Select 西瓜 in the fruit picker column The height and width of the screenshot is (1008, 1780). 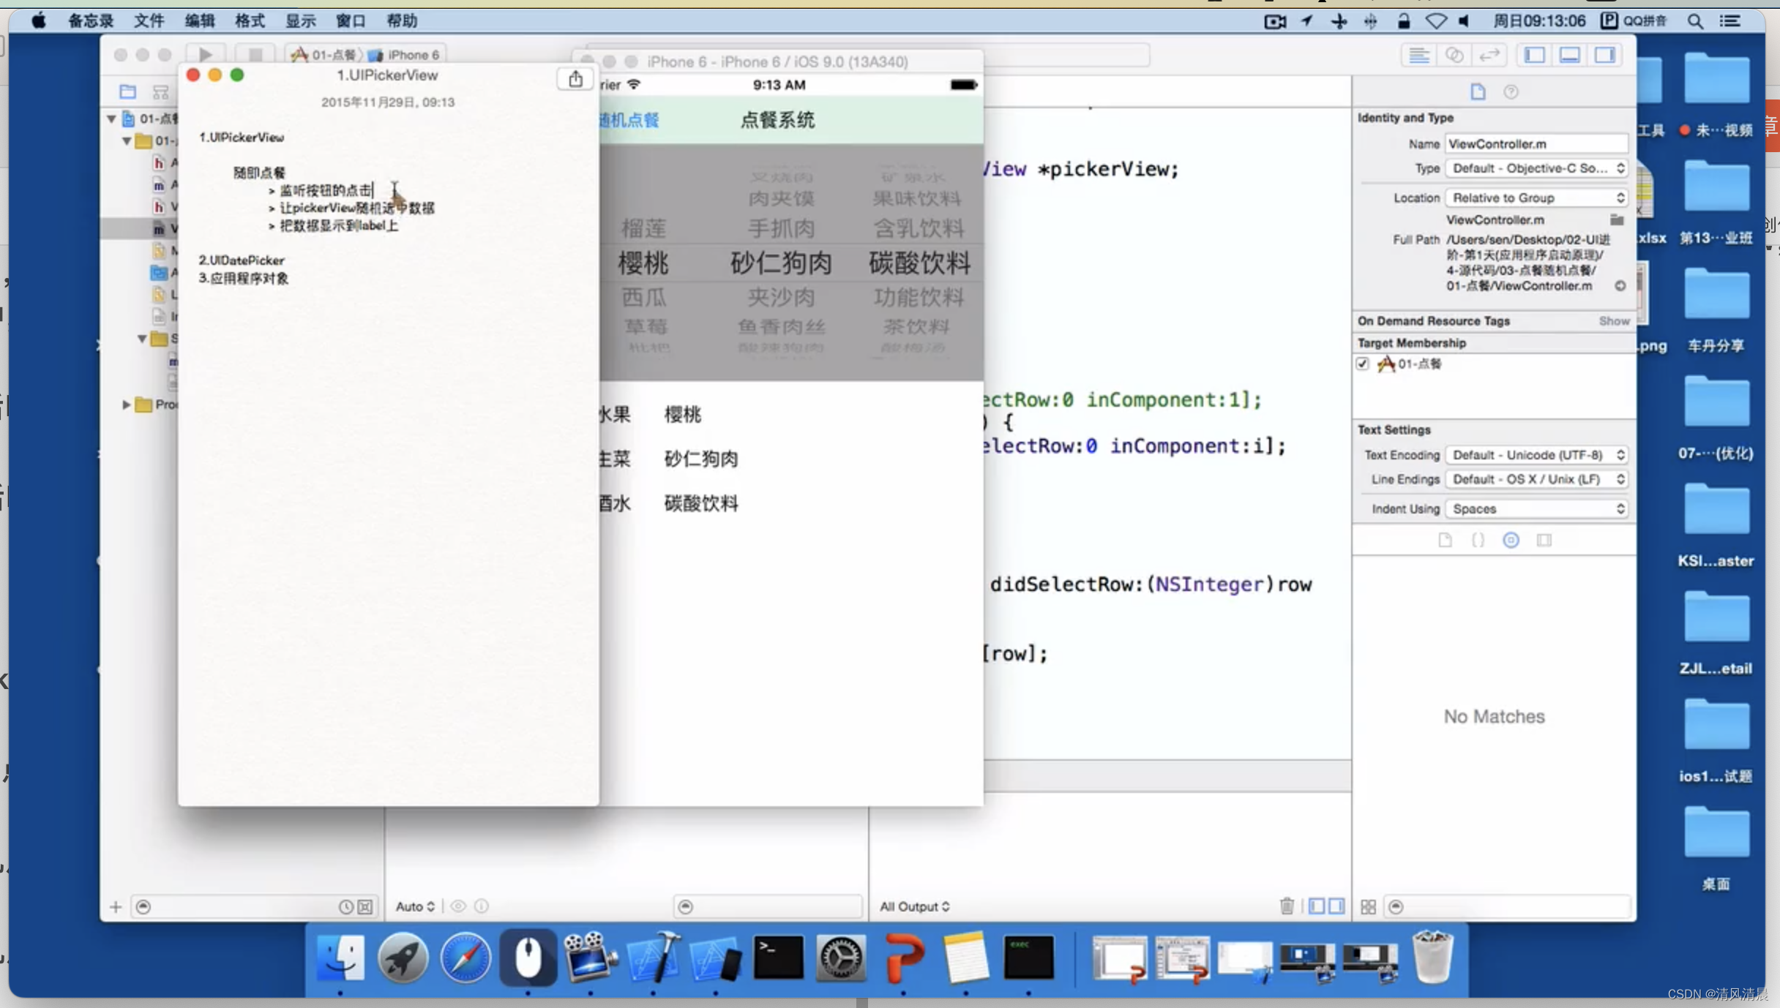tap(643, 297)
